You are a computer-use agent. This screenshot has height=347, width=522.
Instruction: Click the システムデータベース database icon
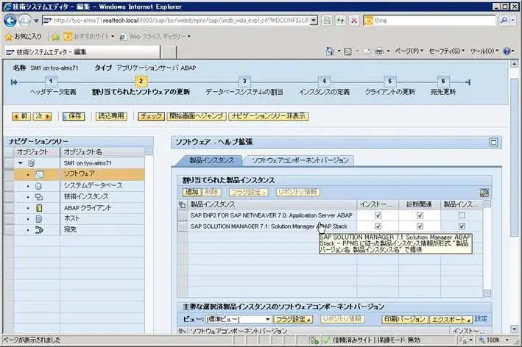pyautogui.click(x=38, y=186)
